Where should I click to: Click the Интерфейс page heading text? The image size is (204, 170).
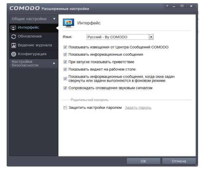pyautogui.click(x=89, y=23)
